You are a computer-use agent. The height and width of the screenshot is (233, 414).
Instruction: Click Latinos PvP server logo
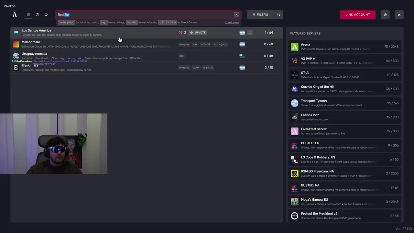click(x=295, y=117)
